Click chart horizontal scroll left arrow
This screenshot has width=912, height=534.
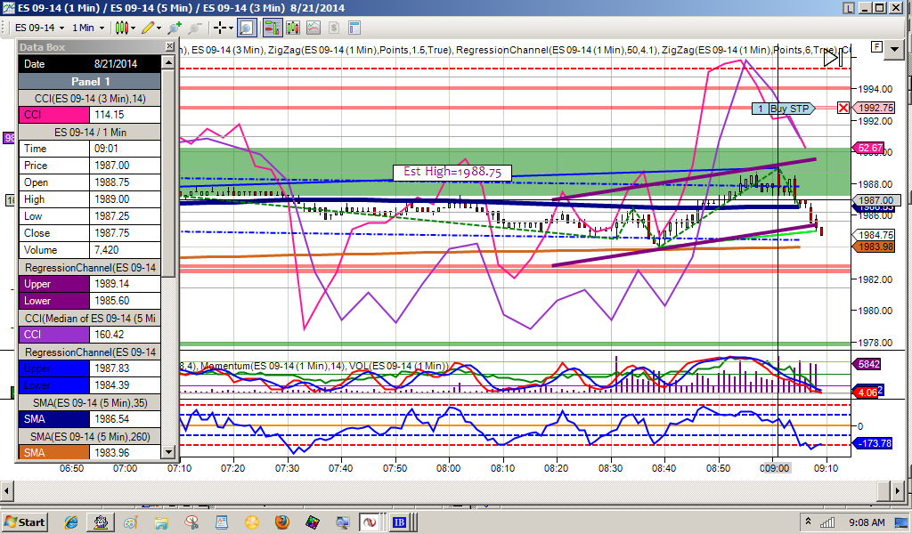click(x=7, y=490)
